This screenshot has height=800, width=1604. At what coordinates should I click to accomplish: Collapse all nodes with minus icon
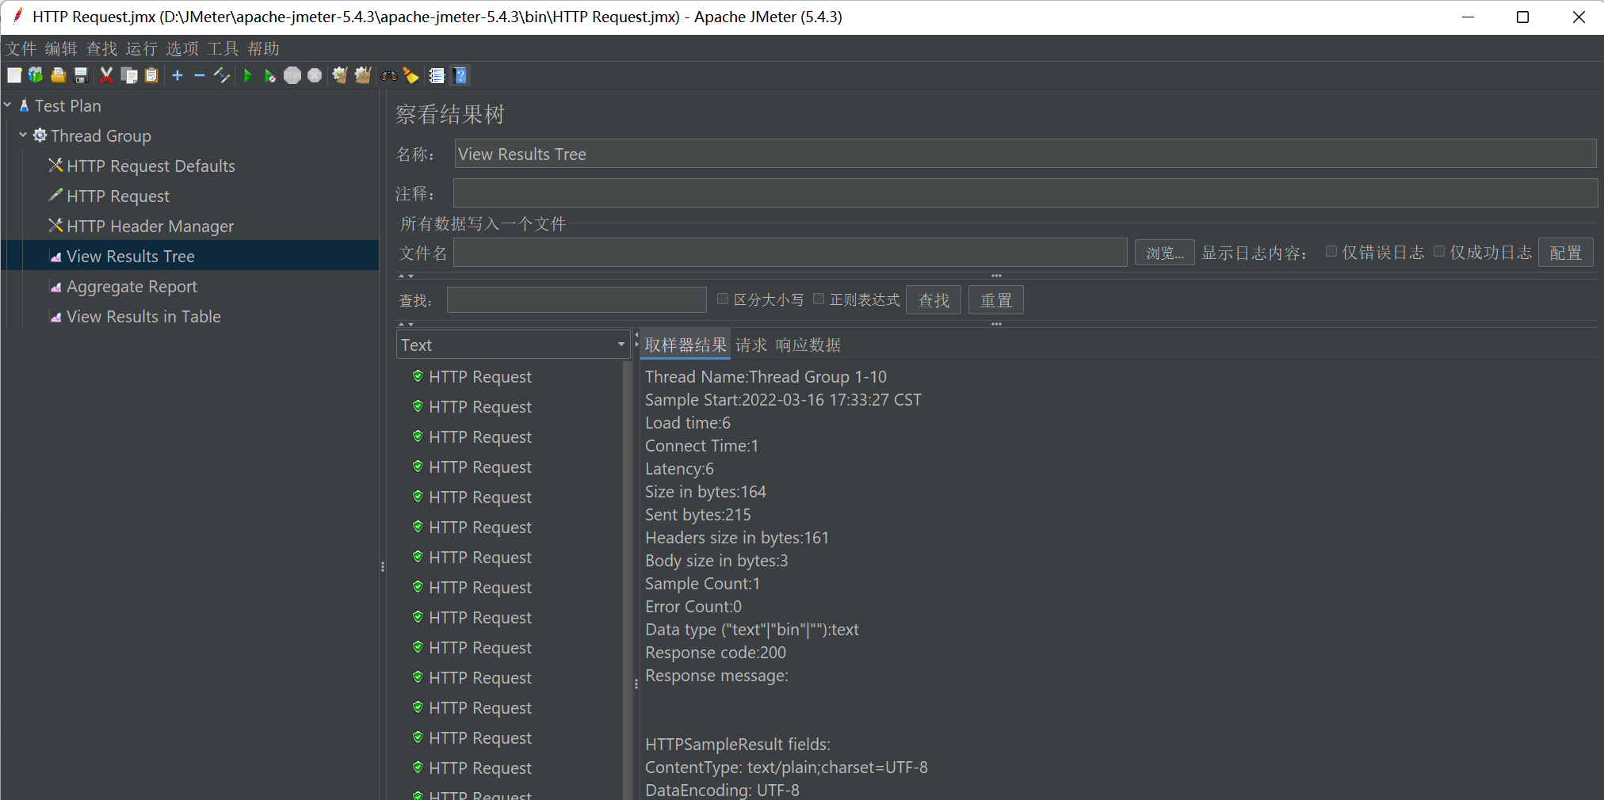[200, 75]
